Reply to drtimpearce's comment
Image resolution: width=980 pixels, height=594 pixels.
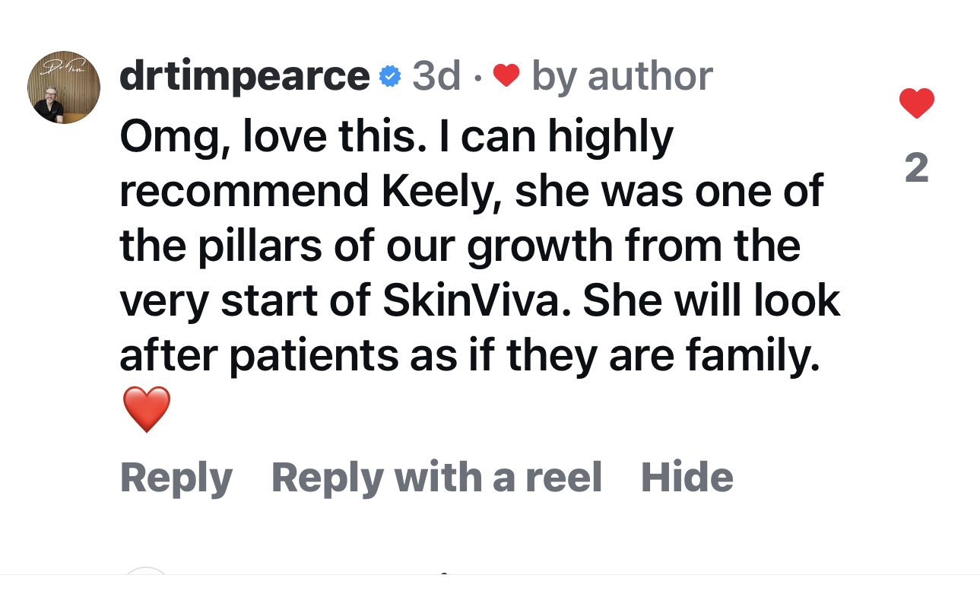(176, 478)
